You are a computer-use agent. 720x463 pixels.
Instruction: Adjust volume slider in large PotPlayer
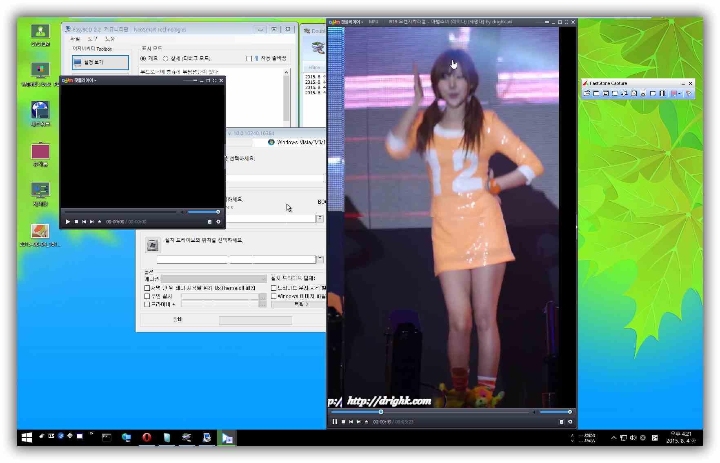click(555, 412)
